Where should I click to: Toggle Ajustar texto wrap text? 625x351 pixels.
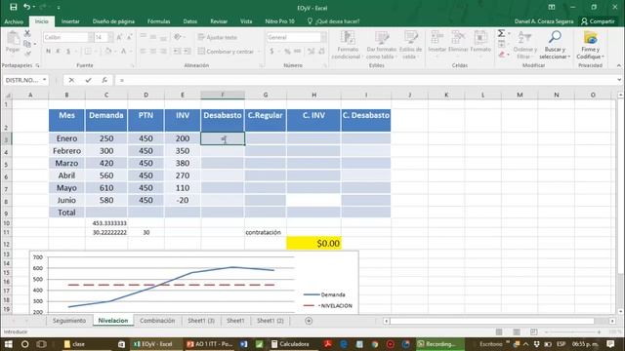[x=217, y=37]
